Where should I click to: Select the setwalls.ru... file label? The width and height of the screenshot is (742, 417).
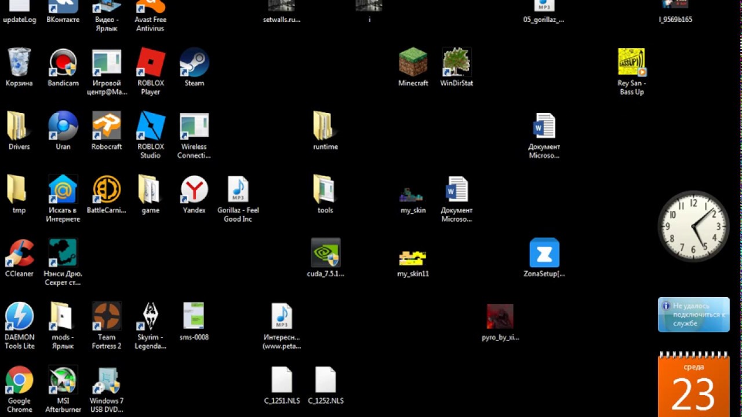(282, 20)
